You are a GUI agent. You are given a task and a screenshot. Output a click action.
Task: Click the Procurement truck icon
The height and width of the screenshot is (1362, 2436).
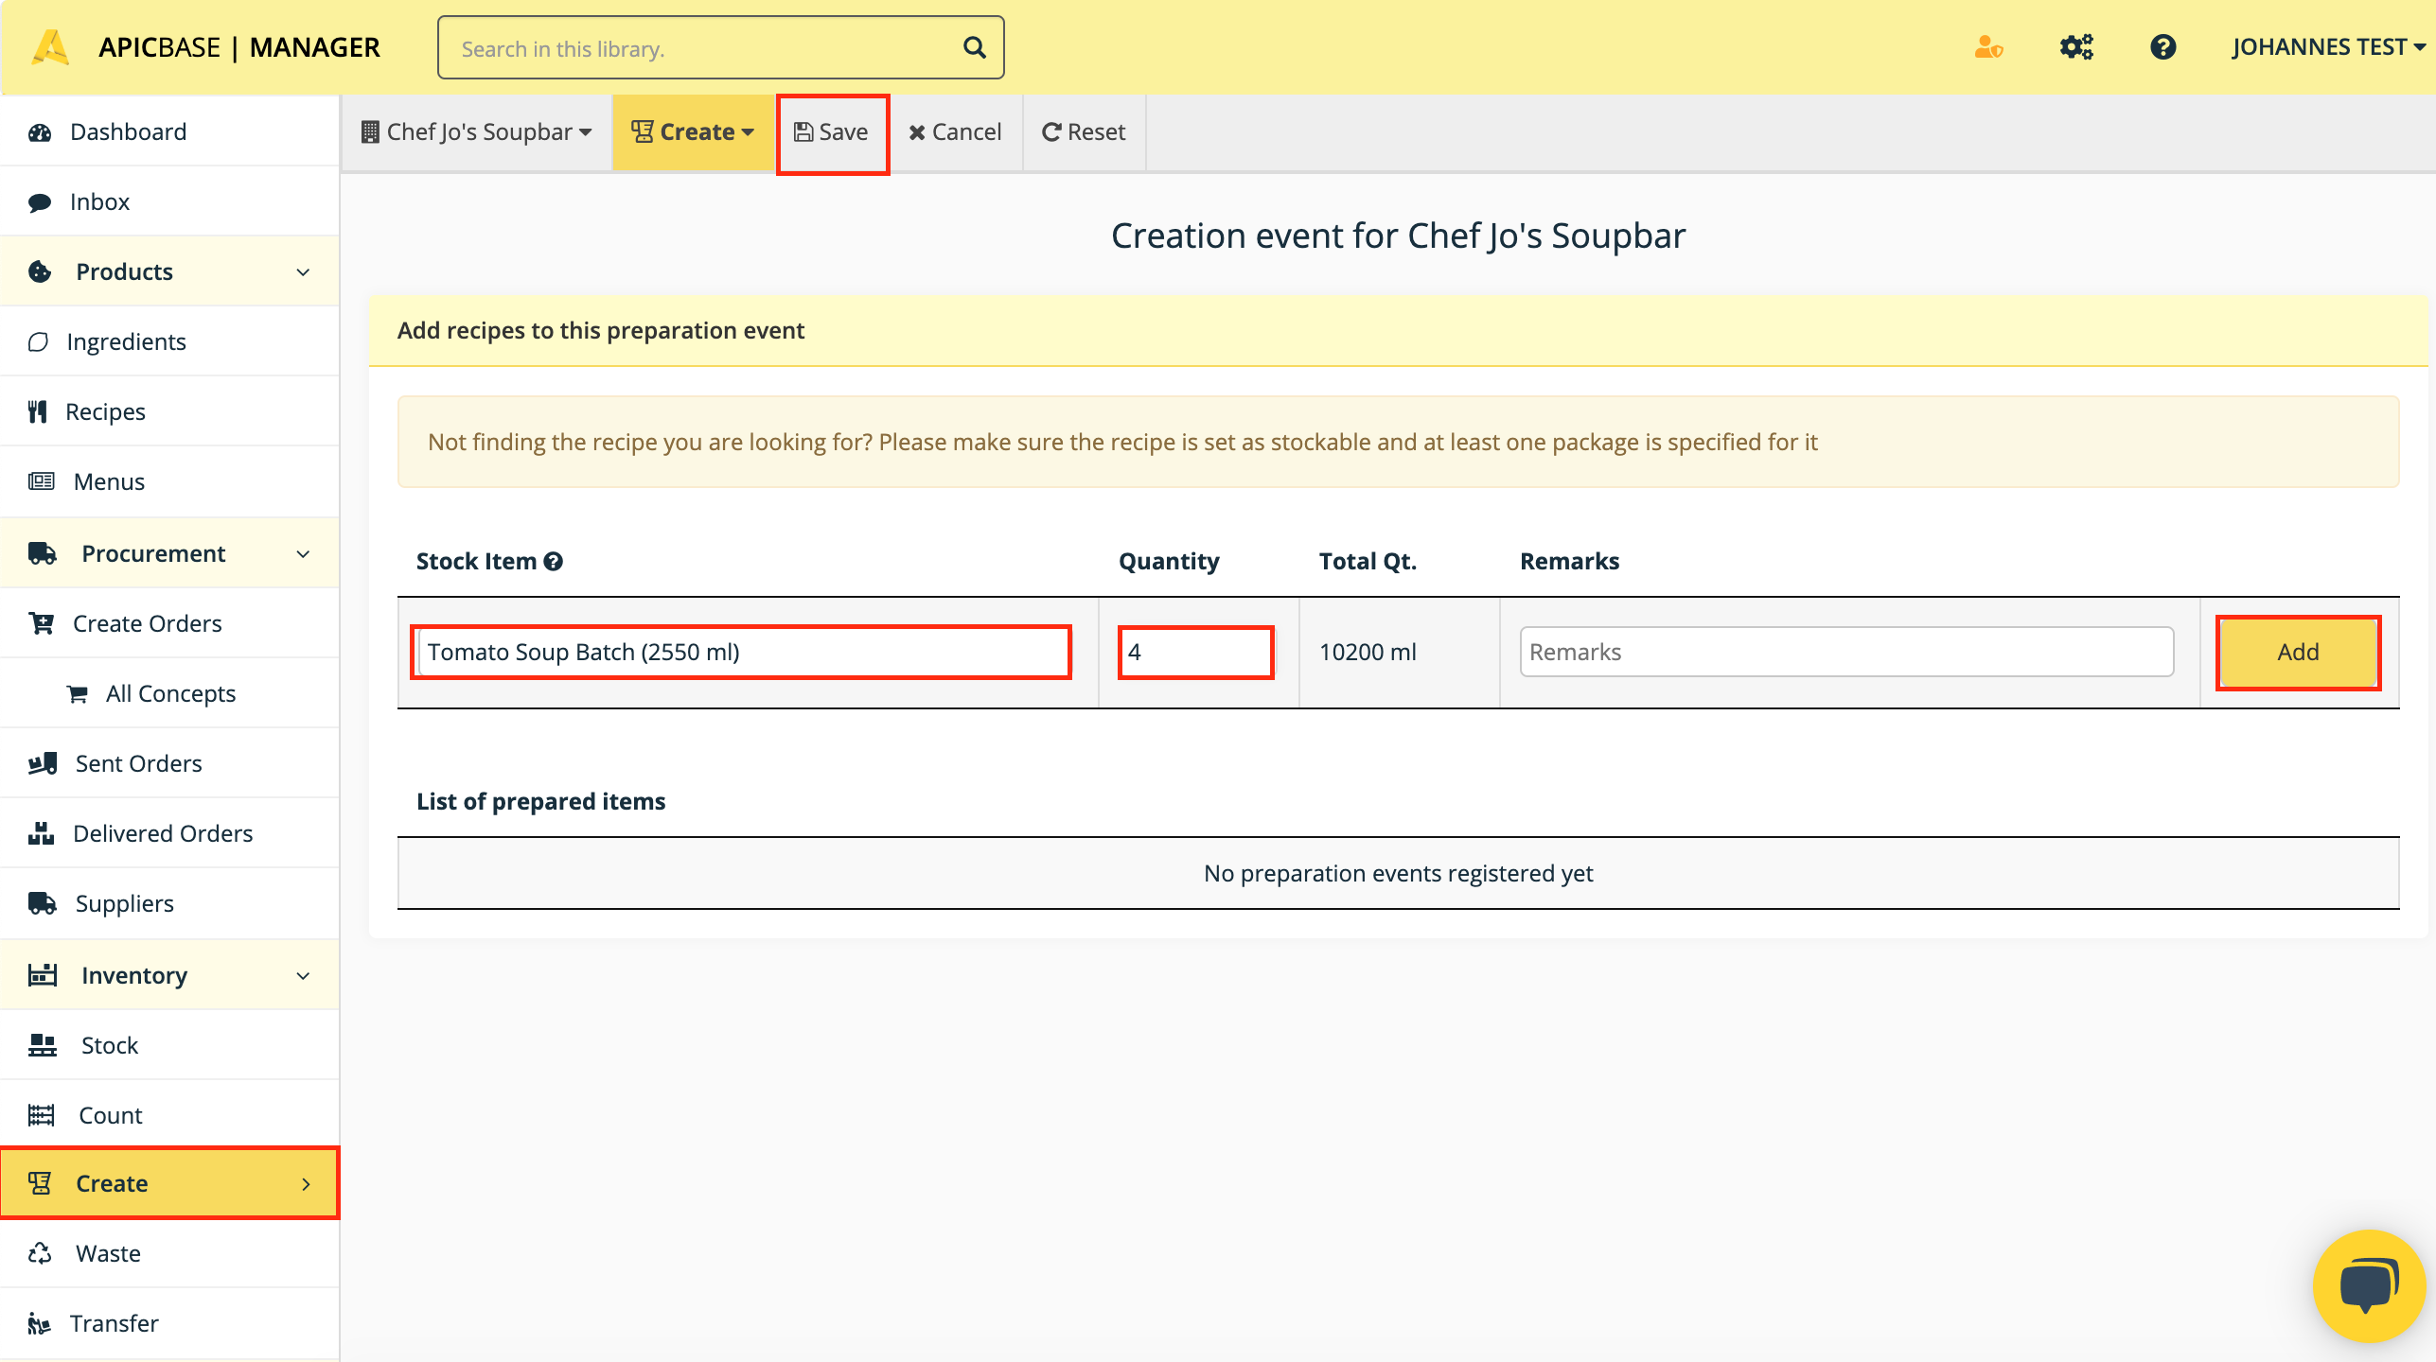[x=43, y=554]
